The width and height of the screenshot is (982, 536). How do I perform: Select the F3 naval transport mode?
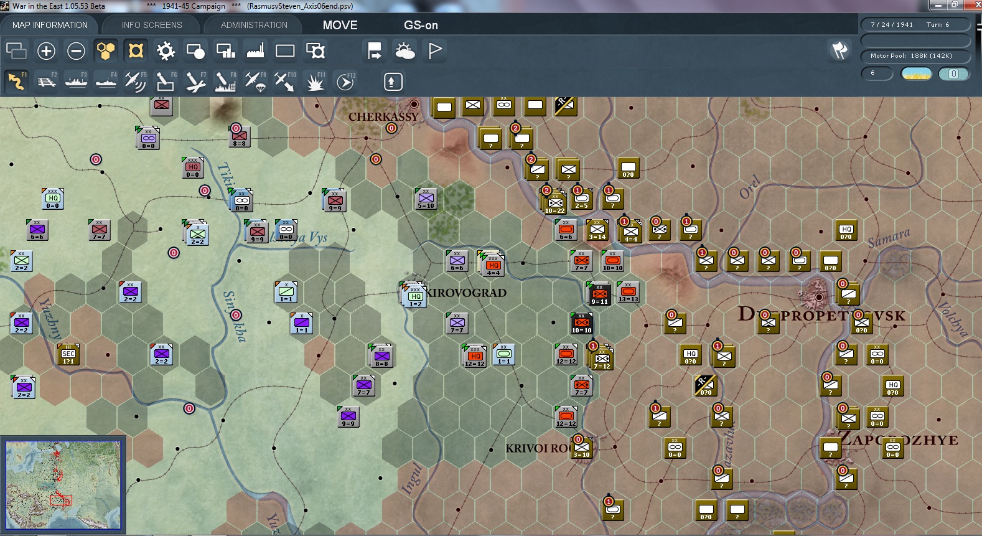[x=76, y=82]
